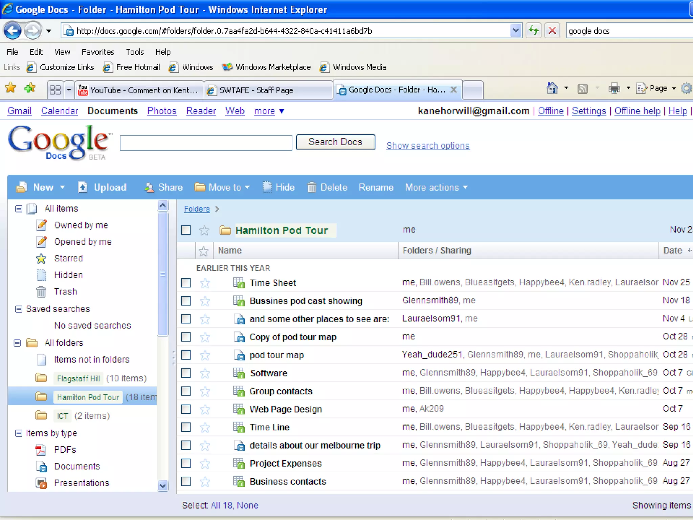Open the Move to dropdown

222,187
